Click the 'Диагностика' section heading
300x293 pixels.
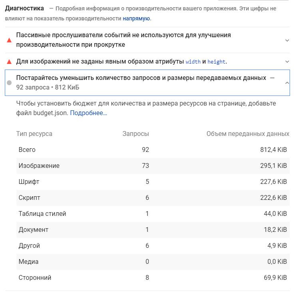pyautogui.click(x=24, y=8)
